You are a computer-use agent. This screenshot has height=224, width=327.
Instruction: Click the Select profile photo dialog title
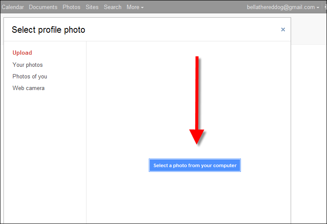pos(48,30)
